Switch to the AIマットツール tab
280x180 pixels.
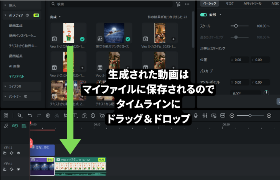pyautogui.click(x=252, y=3)
